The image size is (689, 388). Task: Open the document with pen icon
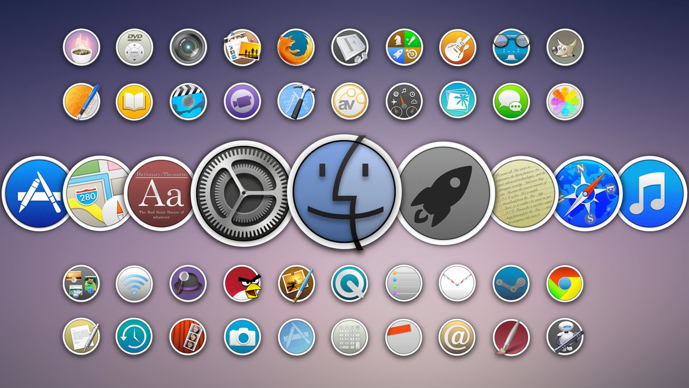click(82, 337)
